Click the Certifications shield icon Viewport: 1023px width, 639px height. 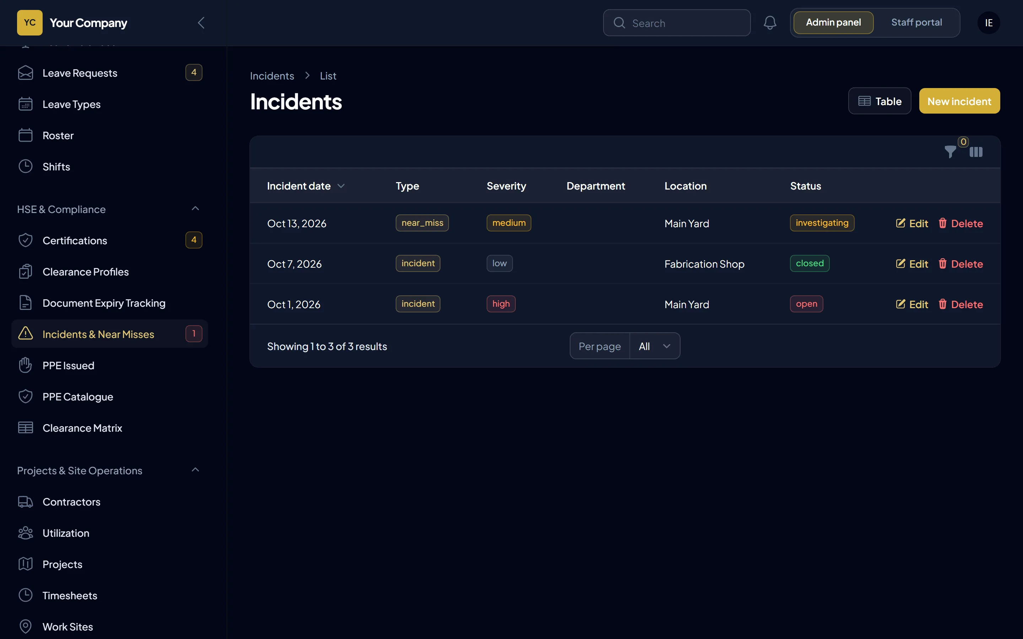pyautogui.click(x=25, y=240)
